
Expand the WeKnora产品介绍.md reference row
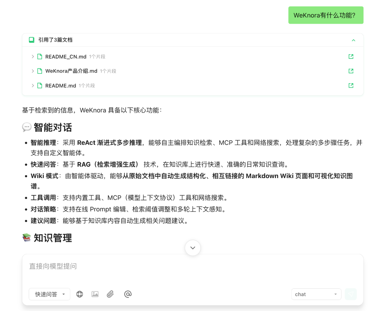coord(33,71)
